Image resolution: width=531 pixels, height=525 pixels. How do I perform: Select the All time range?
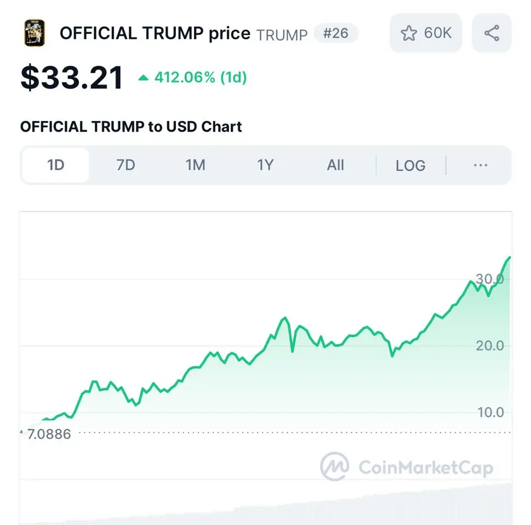click(x=335, y=165)
